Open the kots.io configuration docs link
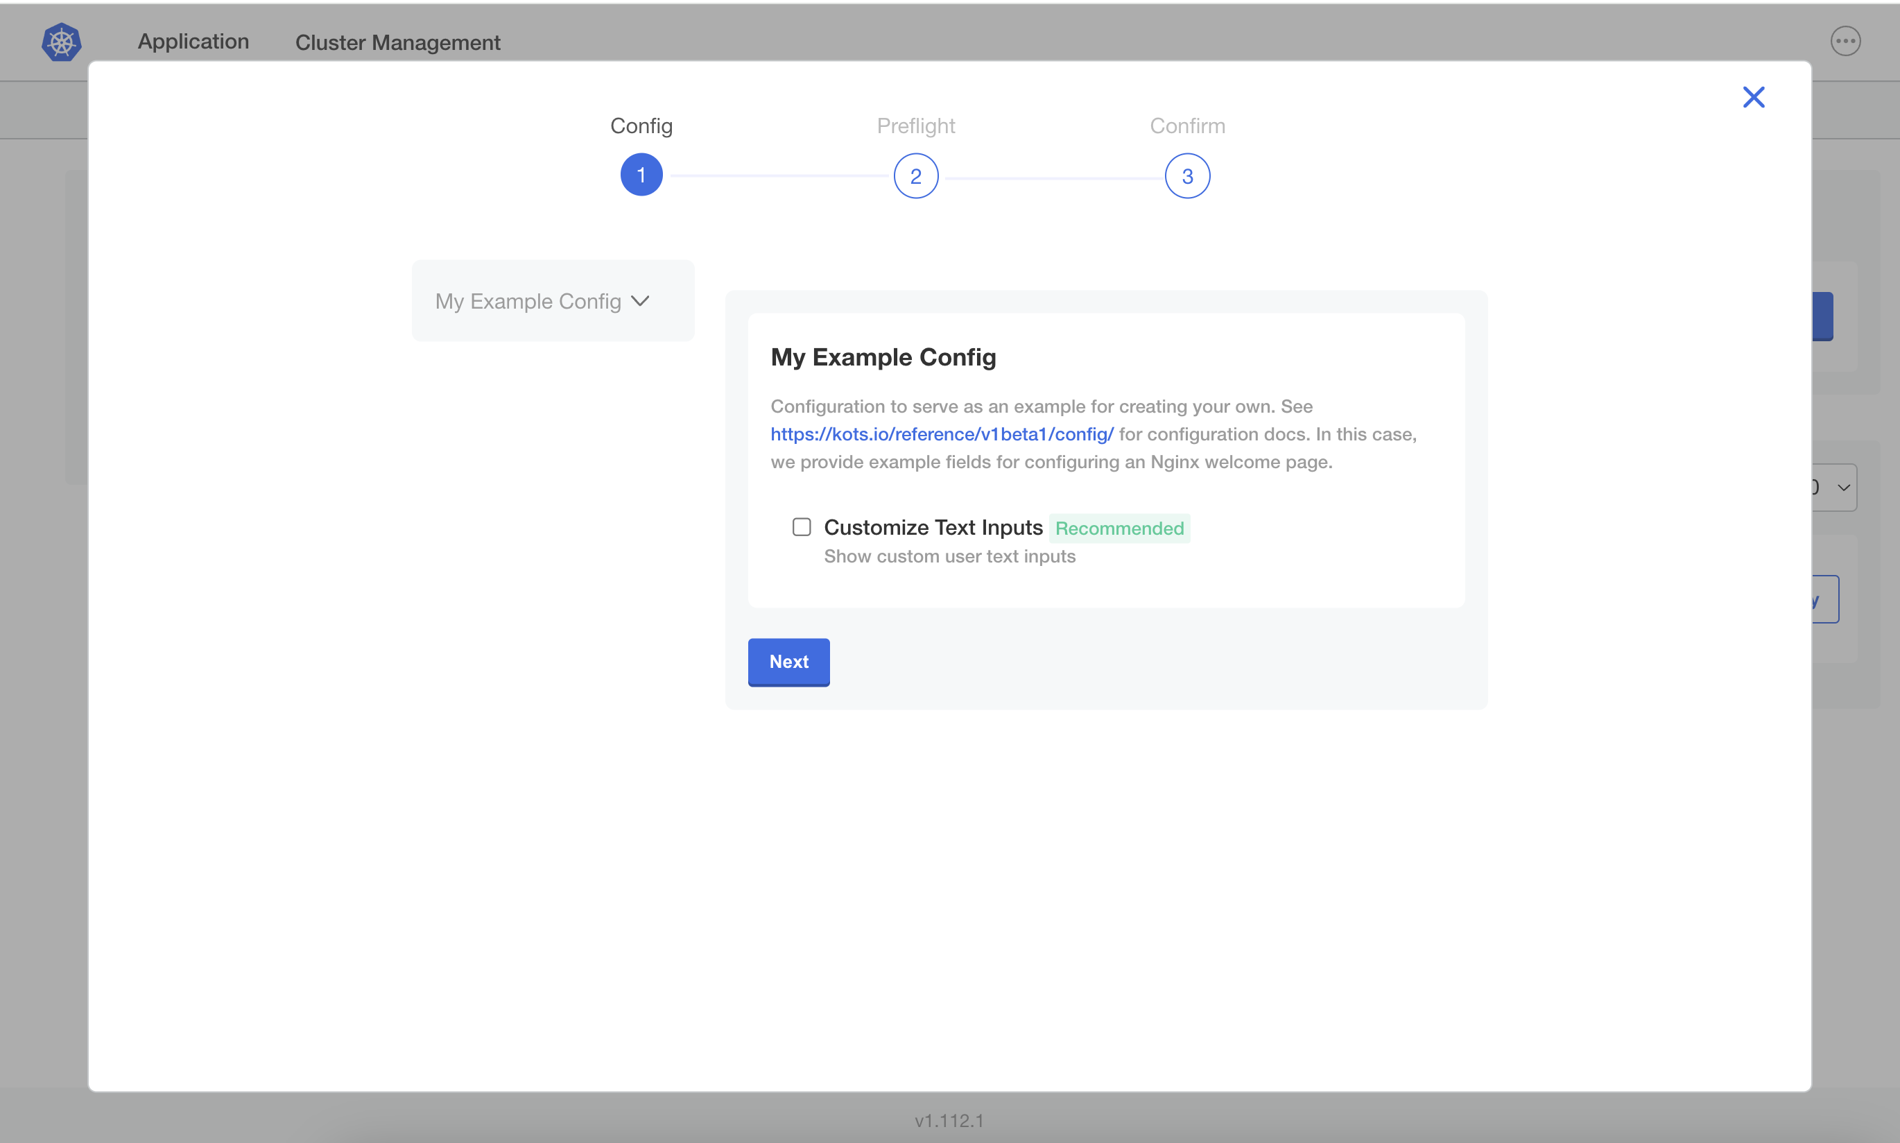The width and height of the screenshot is (1900, 1143). coord(941,434)
